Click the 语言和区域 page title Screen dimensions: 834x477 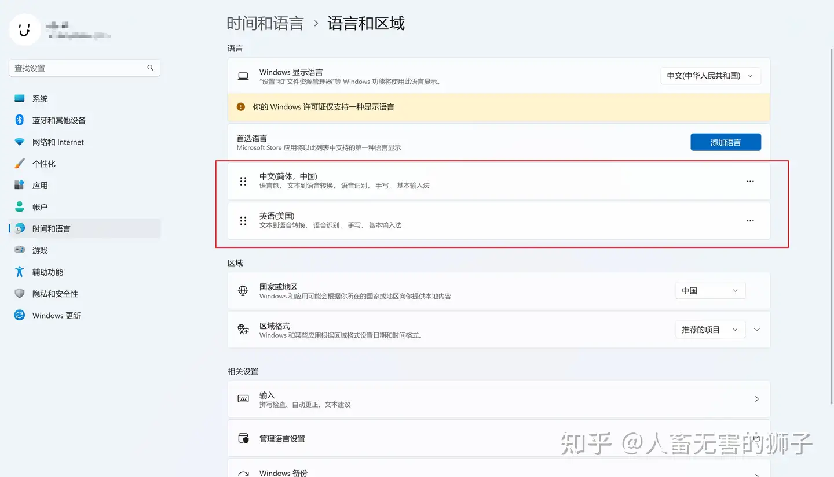click(366, 23)
